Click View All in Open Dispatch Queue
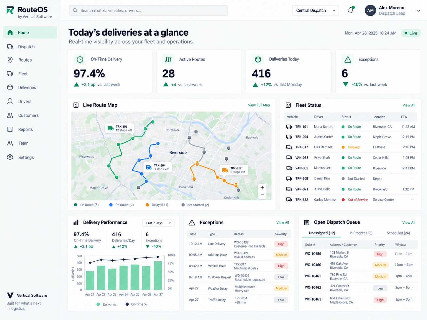Screen dimensions: 427x320 (x=409, y=222)
